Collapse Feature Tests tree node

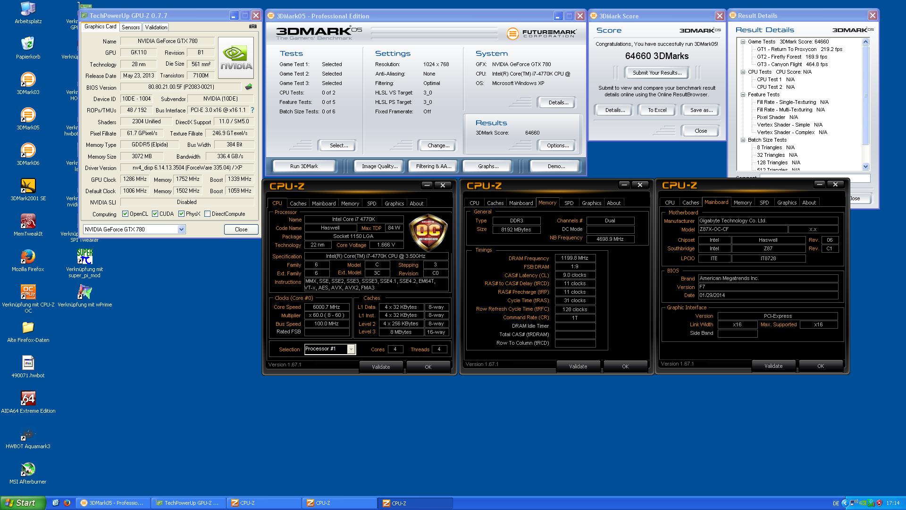click(x=743, y=94)
